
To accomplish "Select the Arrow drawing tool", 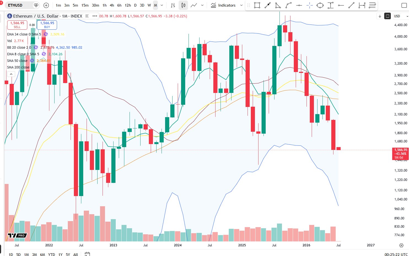I will (x=268, y=5).
